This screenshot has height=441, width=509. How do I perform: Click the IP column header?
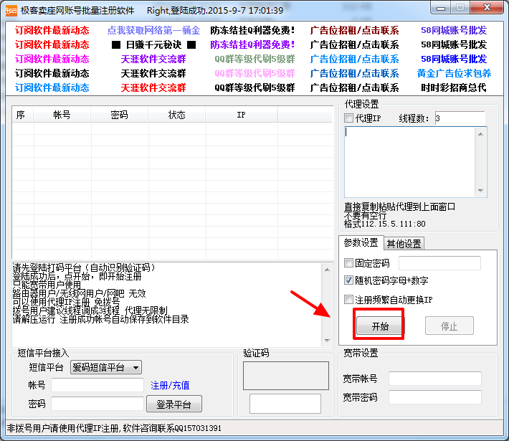pyautogui.click(x=242, y=115)
